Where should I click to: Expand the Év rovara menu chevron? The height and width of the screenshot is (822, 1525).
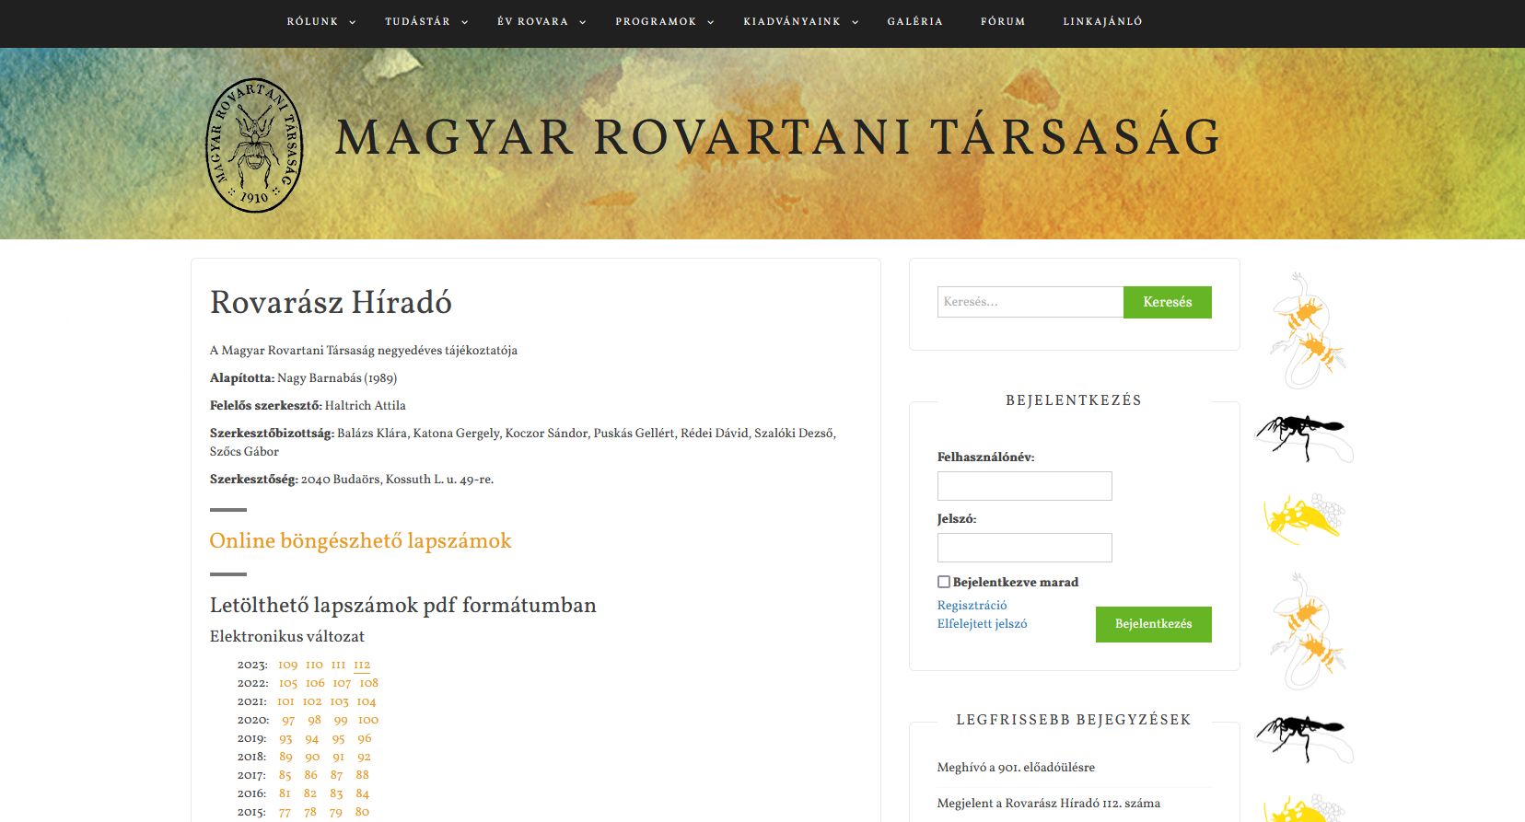[583, 22]
